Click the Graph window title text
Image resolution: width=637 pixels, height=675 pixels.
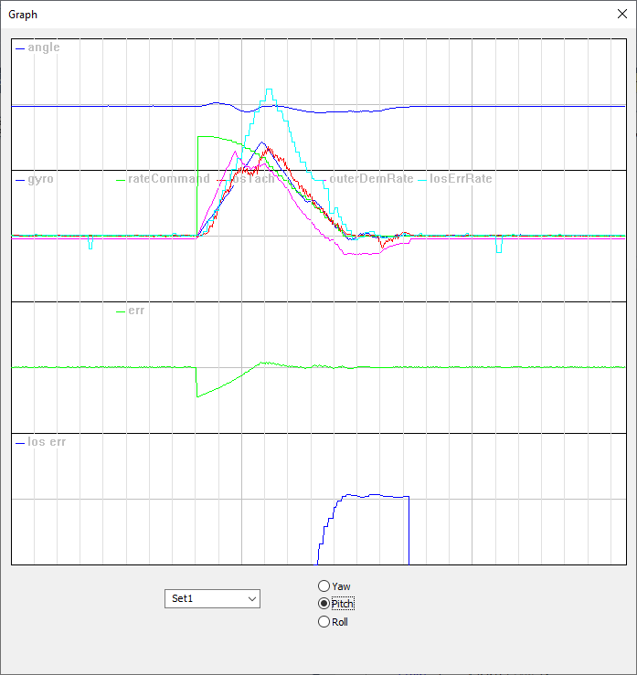(24, 14)
